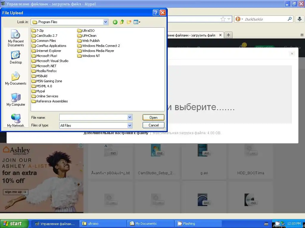Select the Windows NT folder
Viewport: 305px width, 228px height.
pos(88,56)
